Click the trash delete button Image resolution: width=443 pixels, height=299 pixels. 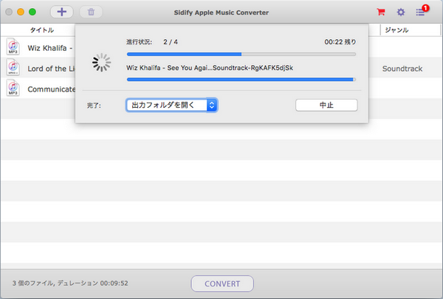coord(91,12)
